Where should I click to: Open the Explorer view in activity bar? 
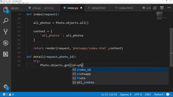5,10
